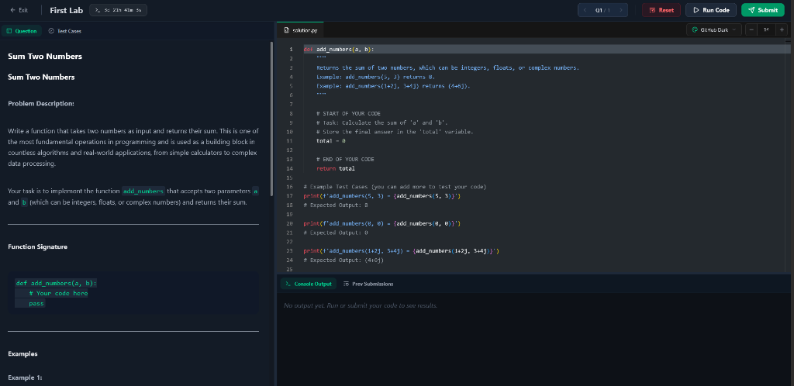Click the inline code add_numbers in description
Screen dimensions: 794x386
click(x=143, y=191)
